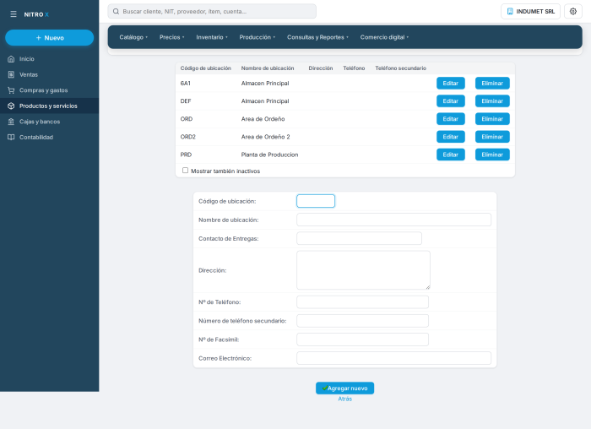The image size is (591, 429).
Task: Delete the PRD location row
Action: click(492, 155)
